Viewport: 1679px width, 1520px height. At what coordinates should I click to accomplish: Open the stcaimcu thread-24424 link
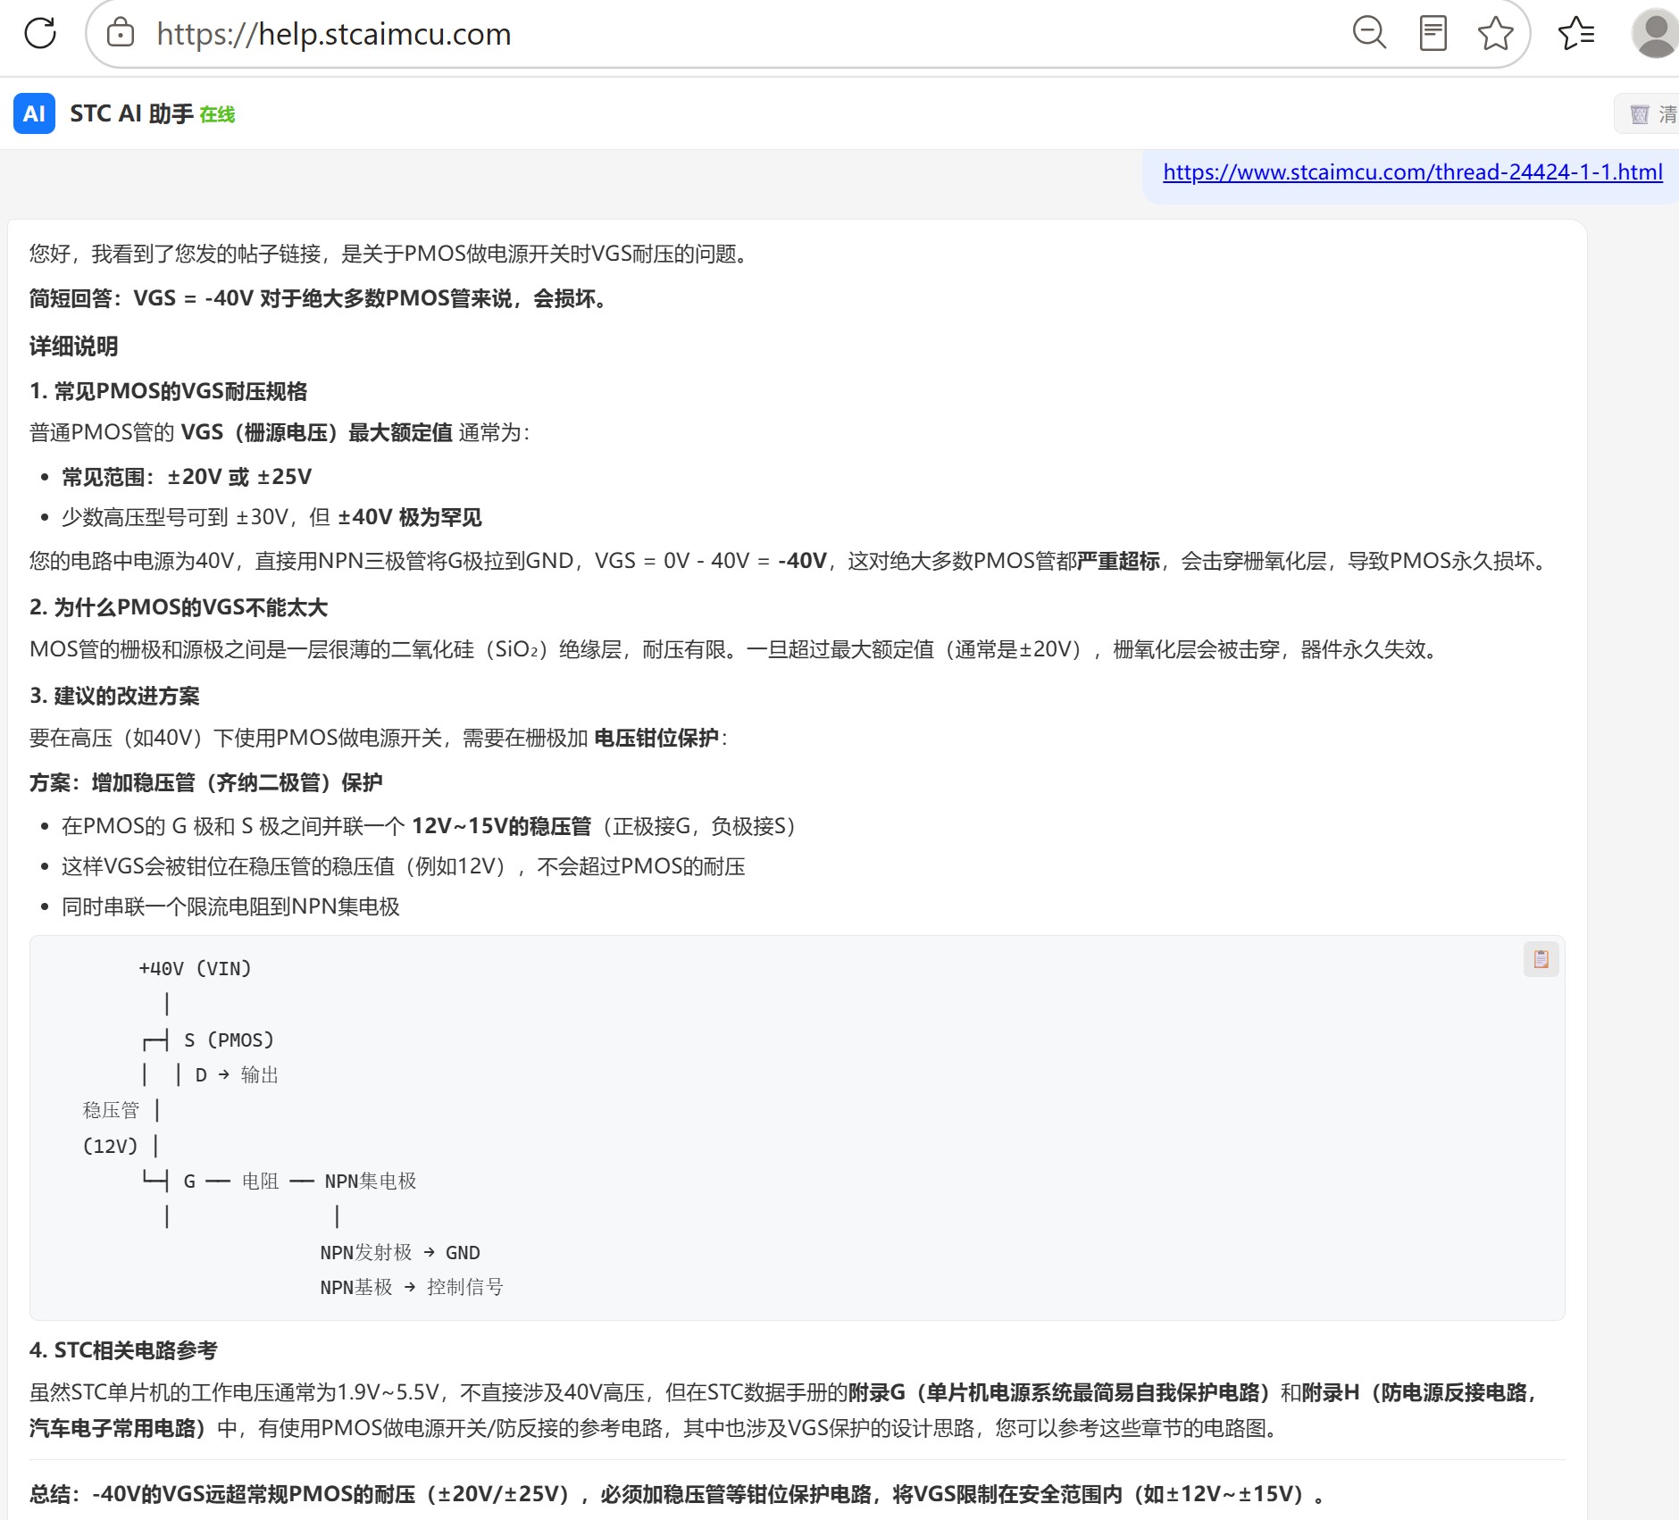click(1412, 172)
